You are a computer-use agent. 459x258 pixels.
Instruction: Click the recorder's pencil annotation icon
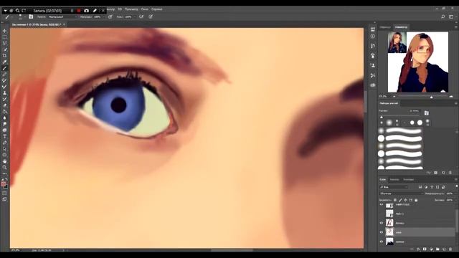pyautogui.click(x=95, y=11)
